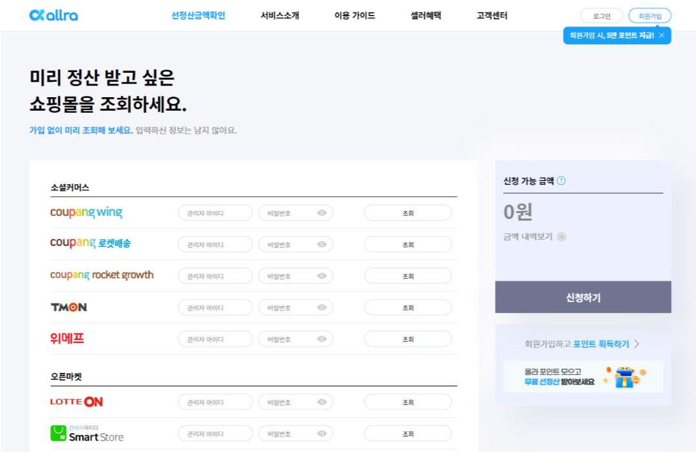Image resolution: width=696 pixels, height=452 pixels.
Task: Click the Smart Store password field
Action: [x=296, y=433]
